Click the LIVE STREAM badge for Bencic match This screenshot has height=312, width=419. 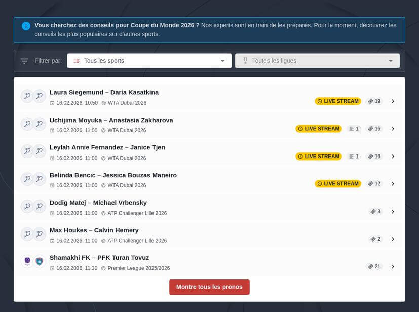pyautogui.click(x=338, y=184)
